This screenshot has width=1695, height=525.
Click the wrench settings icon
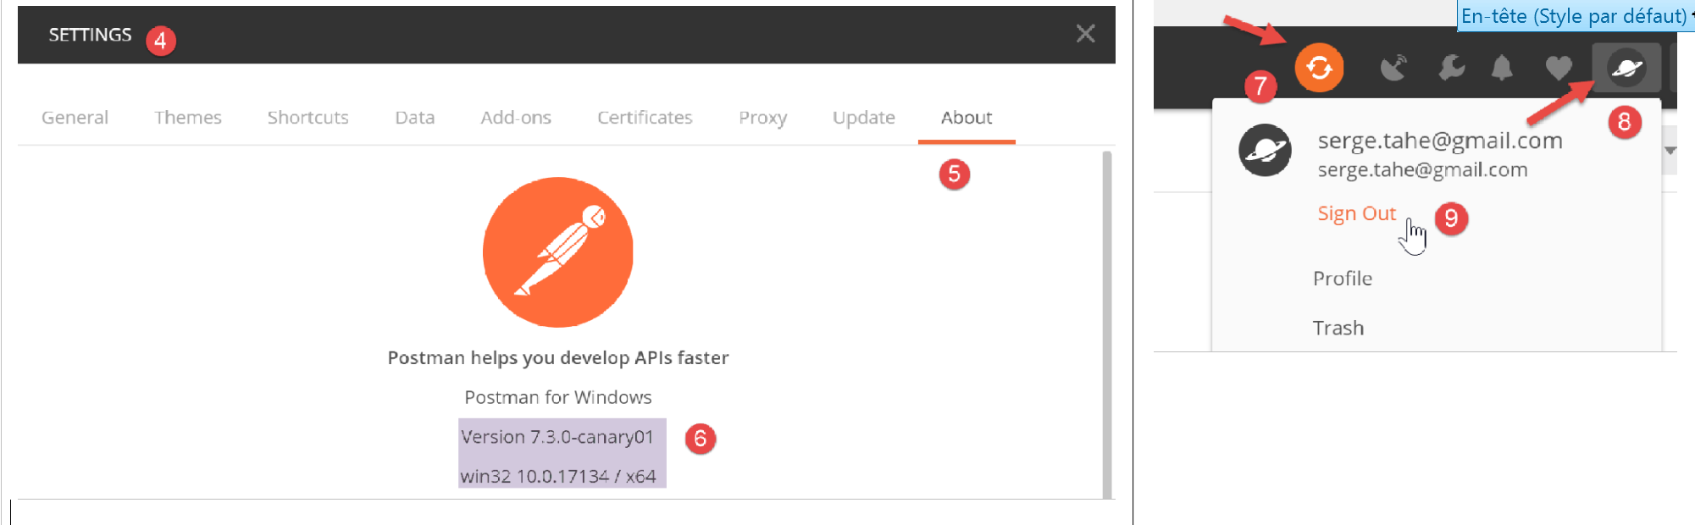point(1451,68)
